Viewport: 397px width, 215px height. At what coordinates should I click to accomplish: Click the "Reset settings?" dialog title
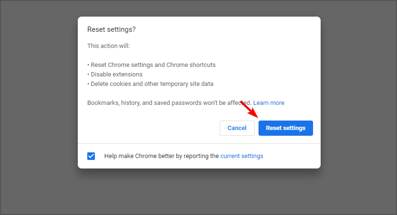111,29
